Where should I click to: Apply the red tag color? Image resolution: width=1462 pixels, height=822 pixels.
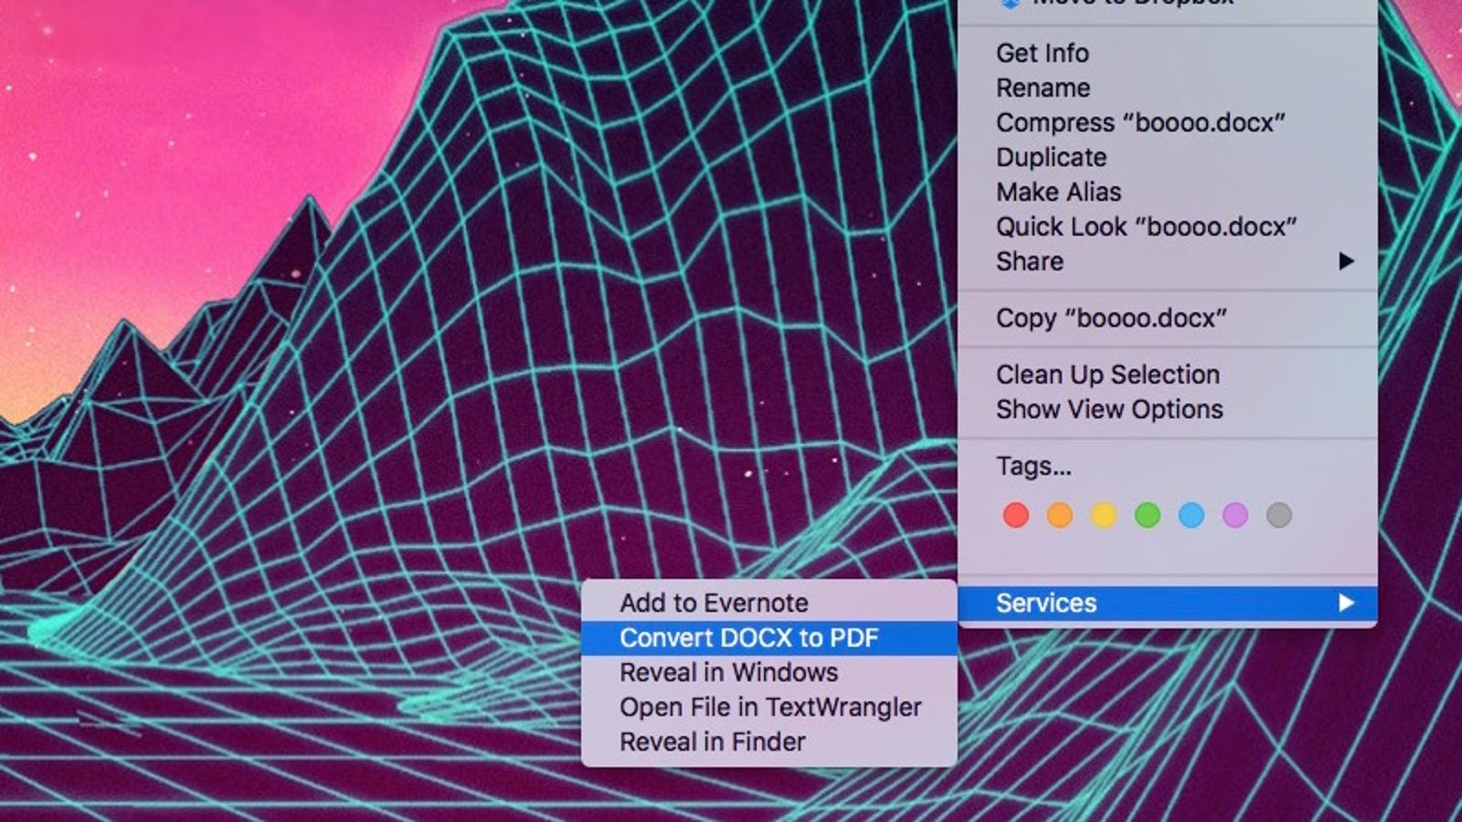pyautogui.click(x=1016, y=515)
